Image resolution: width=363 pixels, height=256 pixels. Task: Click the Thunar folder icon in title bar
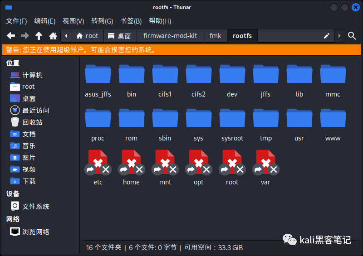point(9,7)
